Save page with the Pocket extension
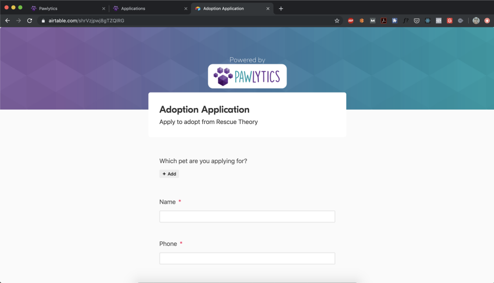The image size is (494, 283). pos(416,21)
